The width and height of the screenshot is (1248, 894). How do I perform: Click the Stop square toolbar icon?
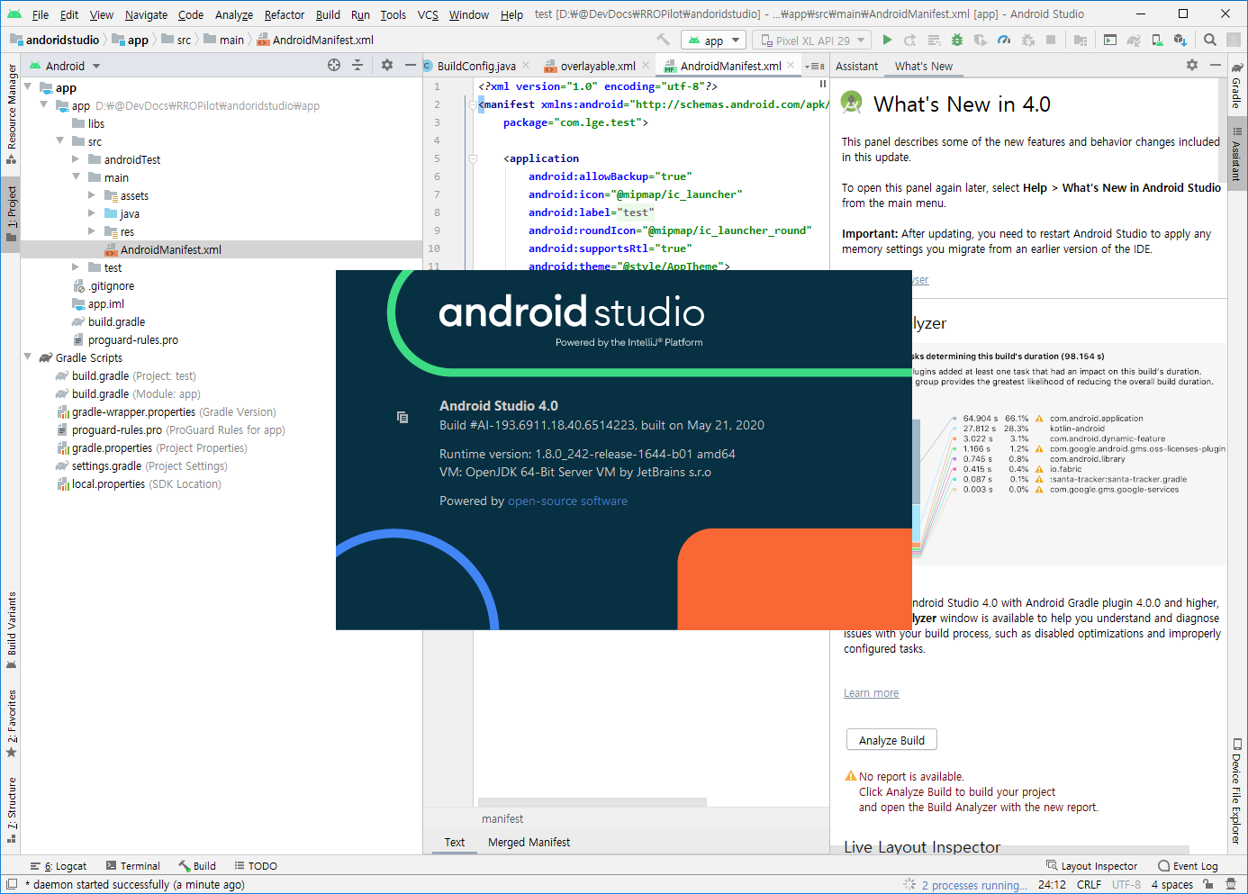coord(1051,40)
